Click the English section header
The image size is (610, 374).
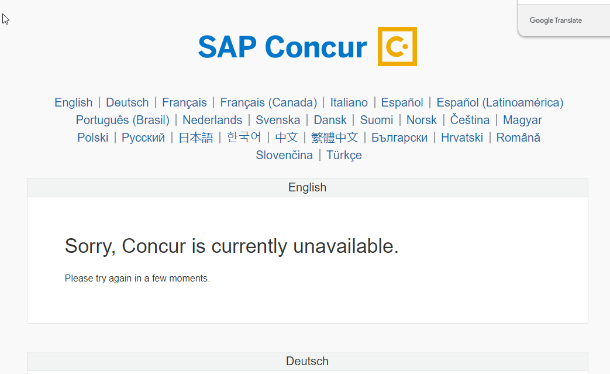coord(307,187)
